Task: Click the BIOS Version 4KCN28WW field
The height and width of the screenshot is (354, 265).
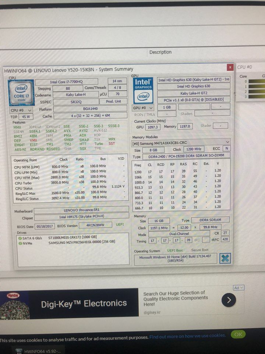Action: point(95,225)
